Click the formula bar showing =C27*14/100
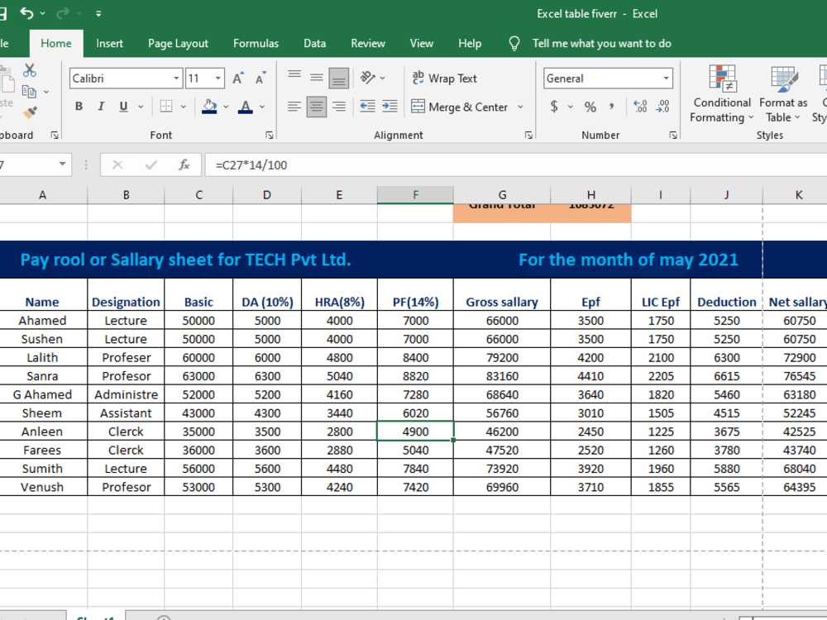Image resolution: width=827 pixels, height=620 pixels. tap(515, 165)
